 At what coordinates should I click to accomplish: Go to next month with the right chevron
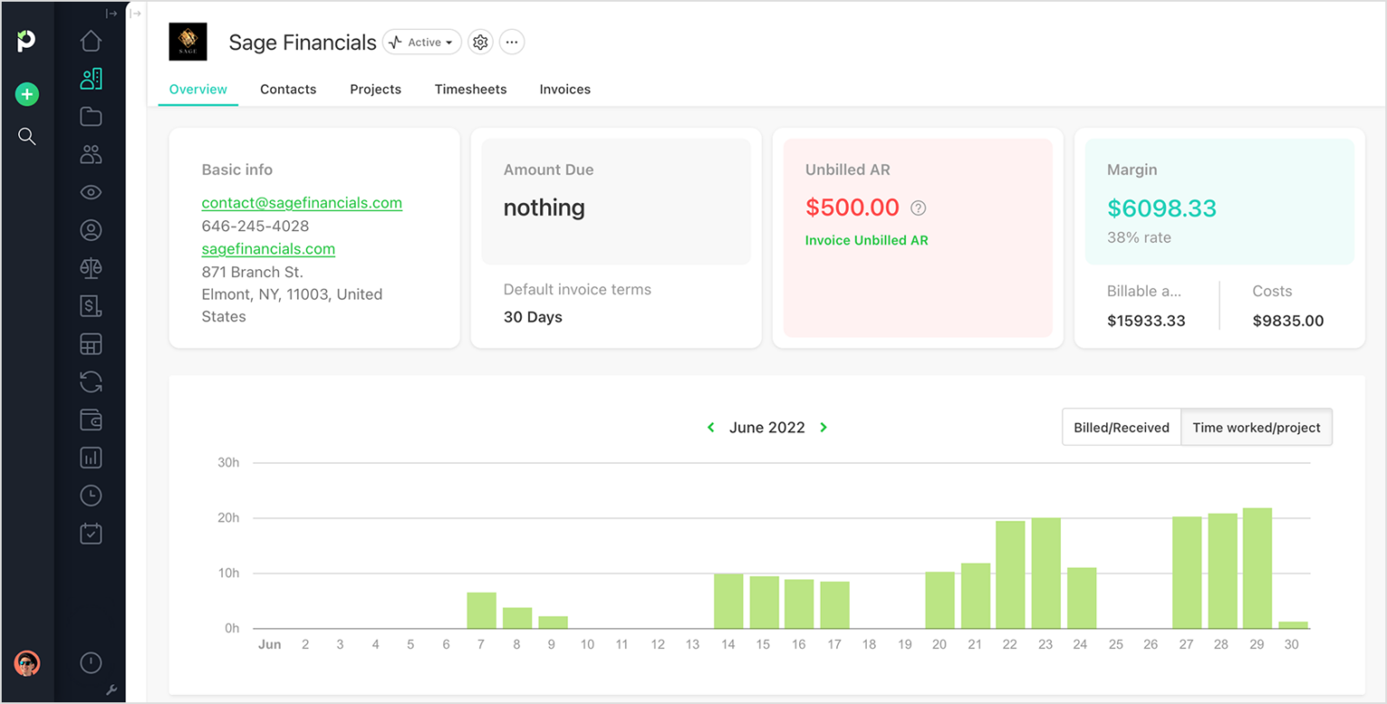tap(823, 427)
